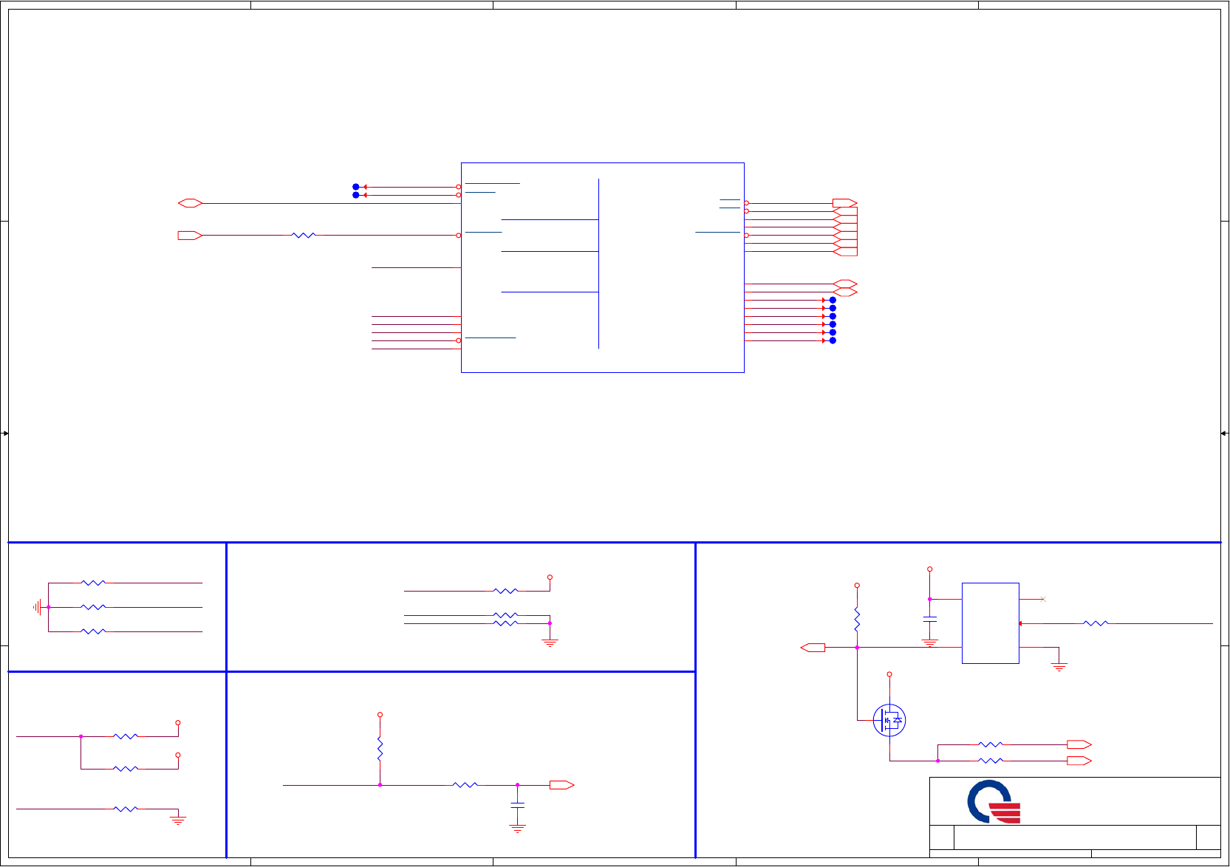1230x867 pixels.
Task: Select the small IC block beside the MOSFET circuit
Action: 990,623
